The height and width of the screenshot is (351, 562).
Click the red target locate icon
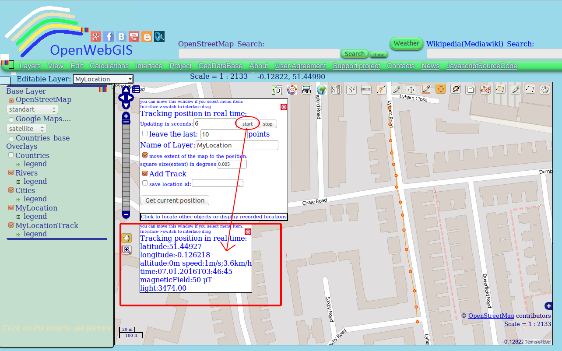tap(292, 90)
